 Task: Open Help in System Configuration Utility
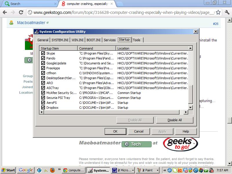[x=186, y=131]
